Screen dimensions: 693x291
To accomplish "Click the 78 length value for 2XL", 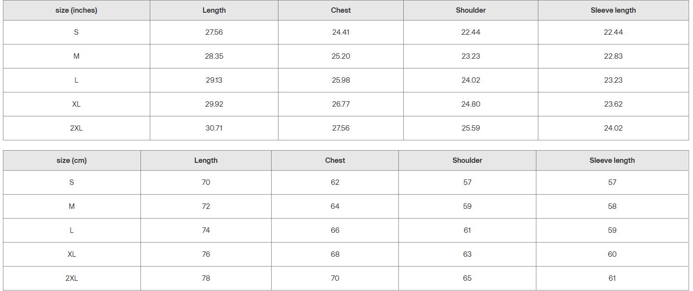I will 206,278.
